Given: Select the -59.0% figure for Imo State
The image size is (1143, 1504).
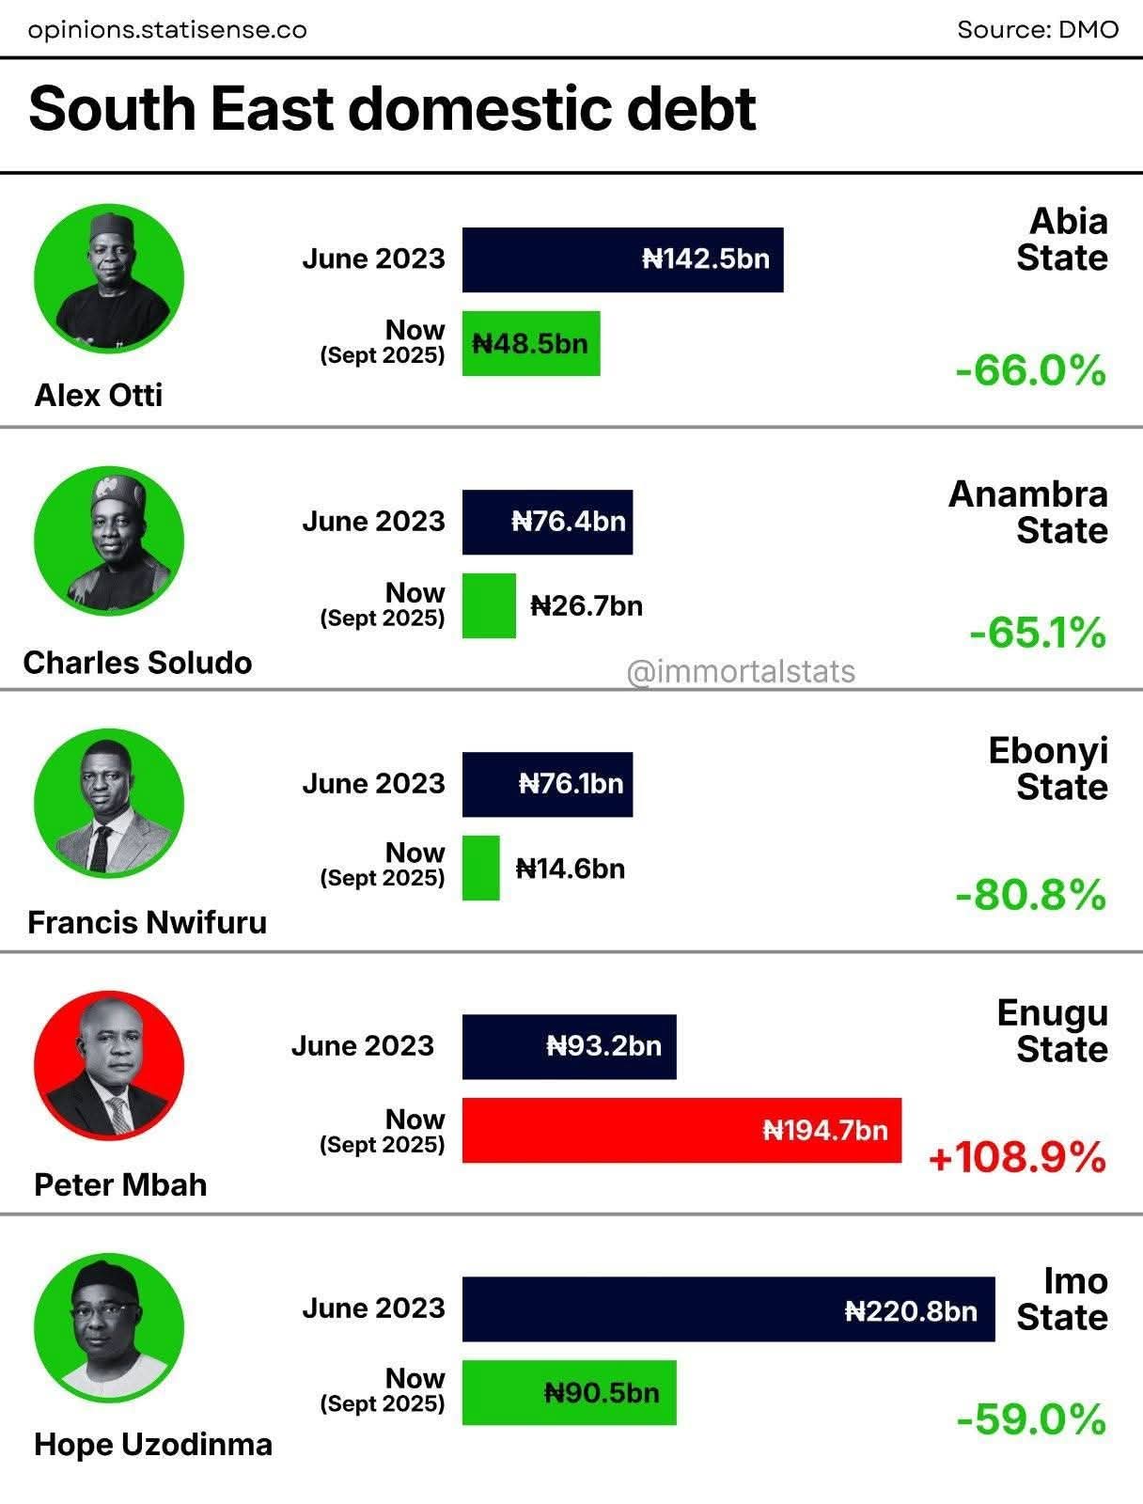Looking at the screenshot, I should [1030, 1419].
